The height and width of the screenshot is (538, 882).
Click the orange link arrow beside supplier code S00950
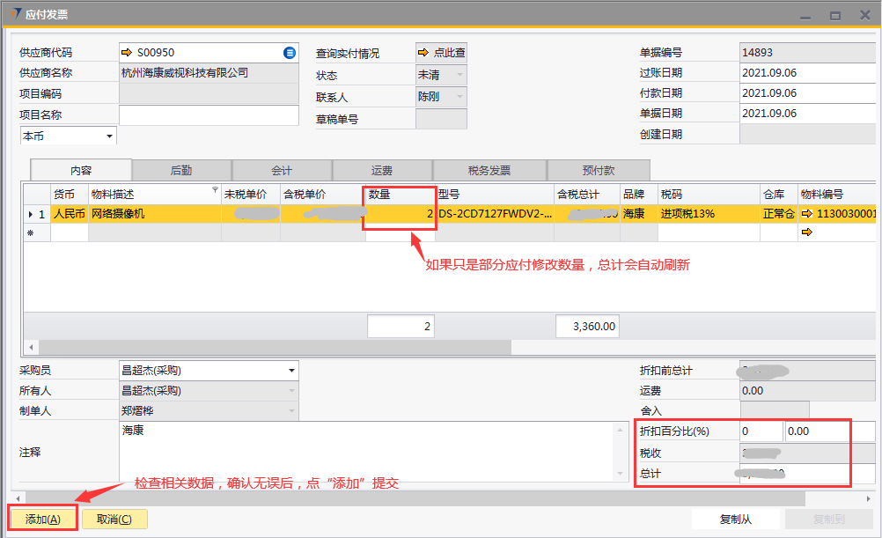pos(127,53)
